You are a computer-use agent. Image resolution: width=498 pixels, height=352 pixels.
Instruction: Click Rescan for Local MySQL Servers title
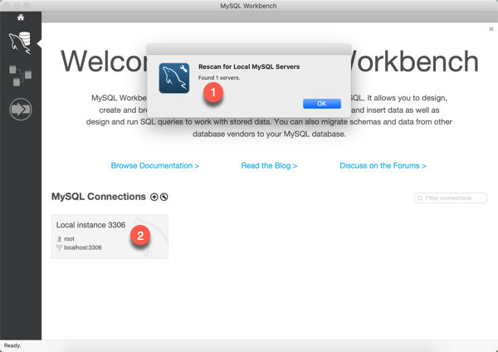[x=249, y=66]
